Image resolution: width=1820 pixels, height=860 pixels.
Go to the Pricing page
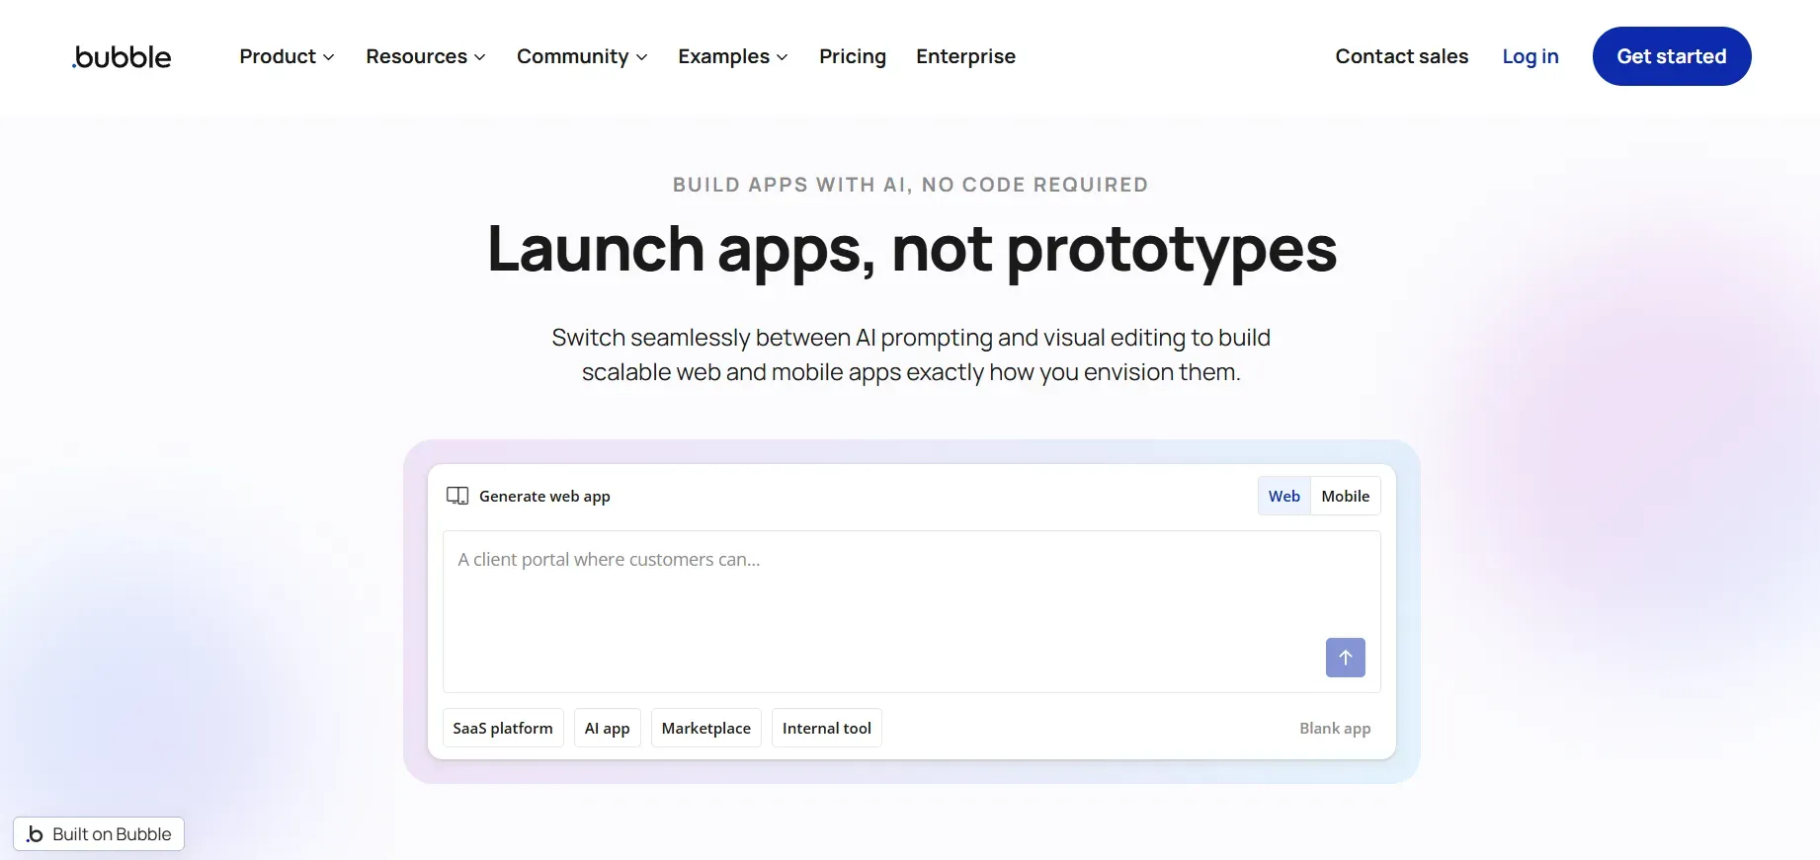pos(853,56)
